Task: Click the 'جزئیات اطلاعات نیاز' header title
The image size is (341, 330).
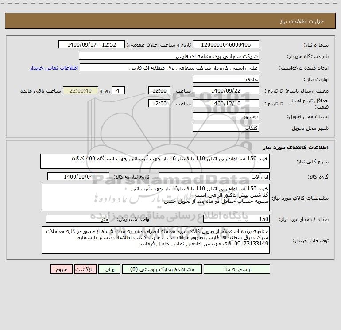Action: tap(302, 21)
